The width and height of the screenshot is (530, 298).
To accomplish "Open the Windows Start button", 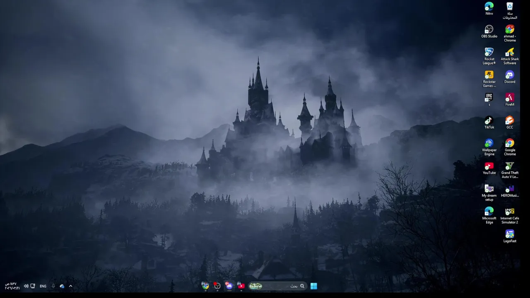I will tap(314, 286).
